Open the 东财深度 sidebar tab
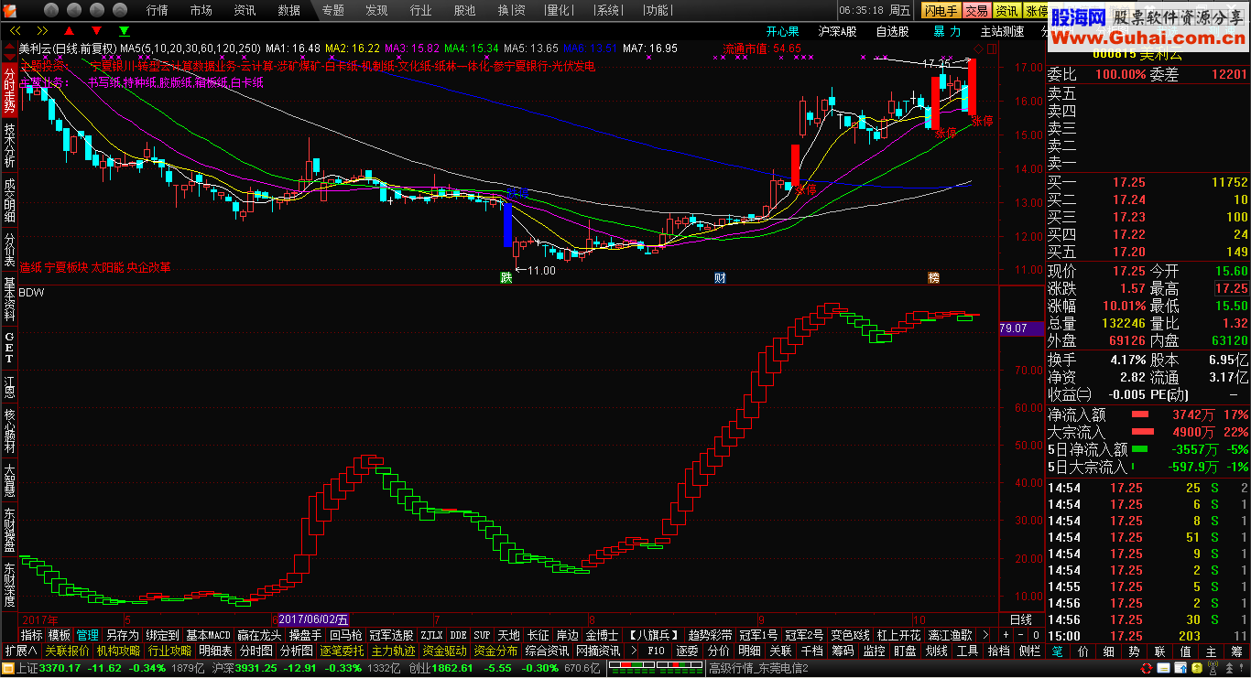1251x678 pixels. (x=9, y=585)
